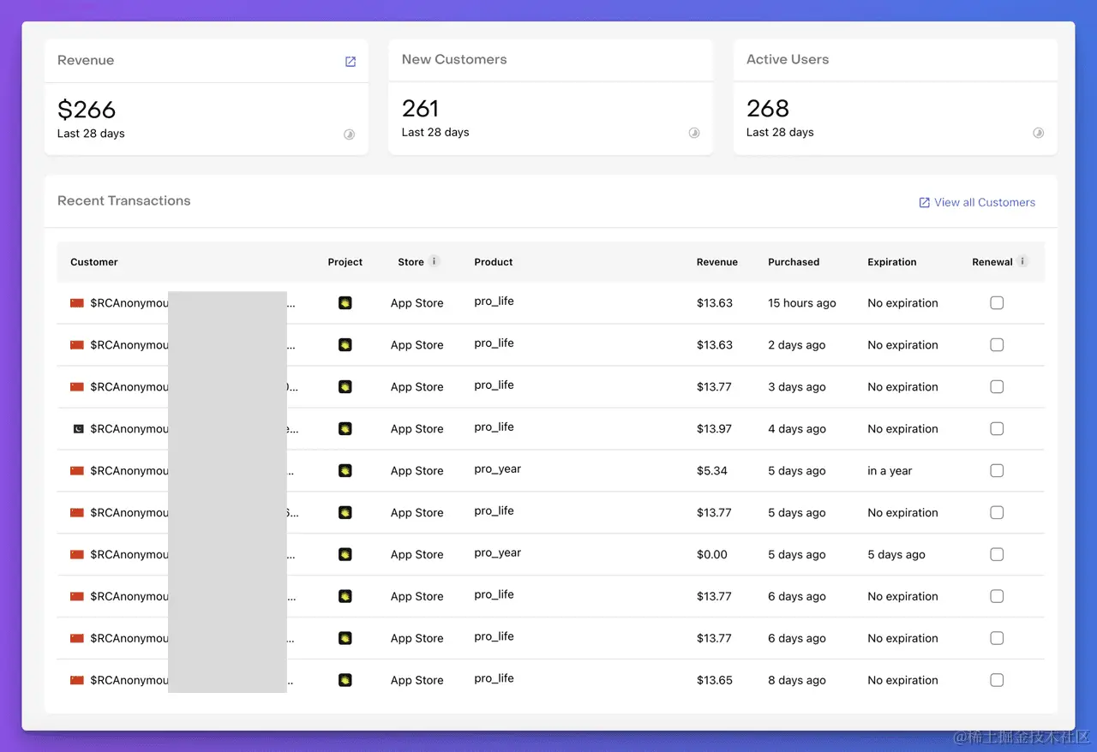Click pro_year product in the $5.34 row
This screenshot has width=1097, height=752.
click(498, 469)
